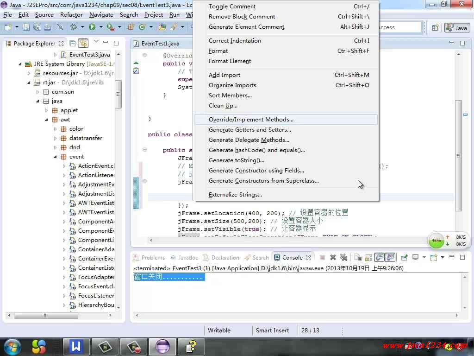Open the Package Explorer view menu triangle
Screen dimensions: 474x356
click(x=96, y=41)
